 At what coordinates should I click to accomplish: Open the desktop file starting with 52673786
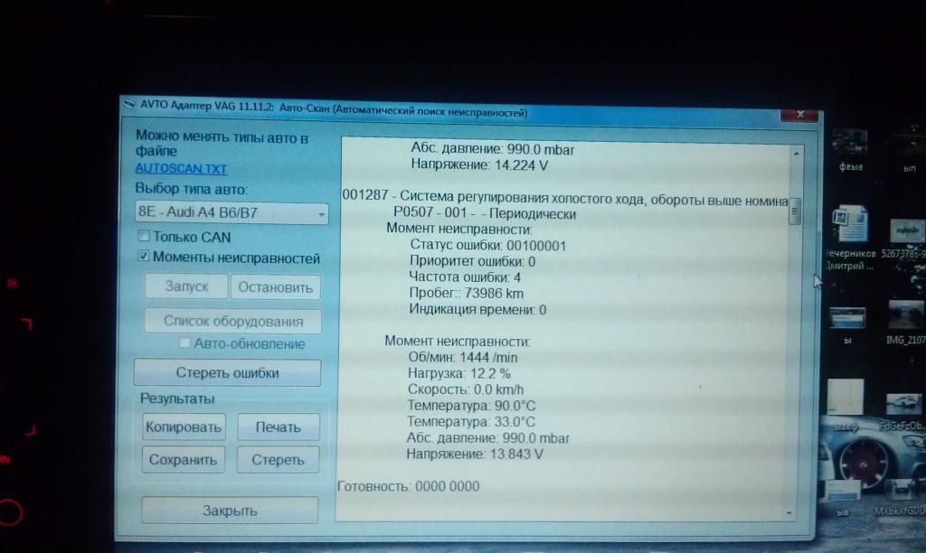(906, 233)
